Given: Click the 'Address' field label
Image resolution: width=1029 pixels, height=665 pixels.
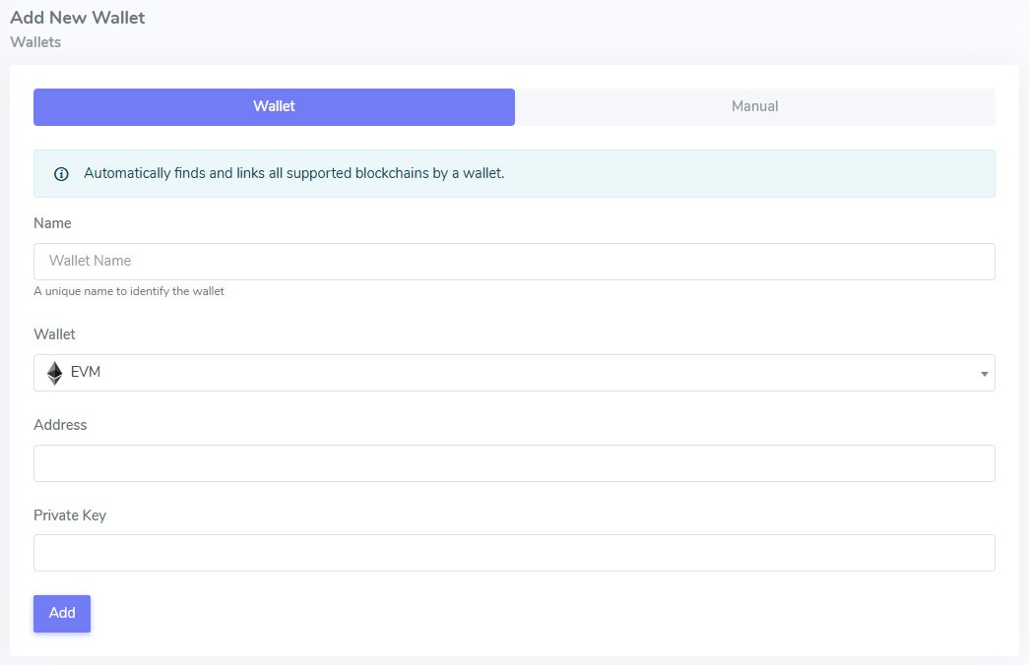Looking at the screenshot, I should [x=60, y=425].
